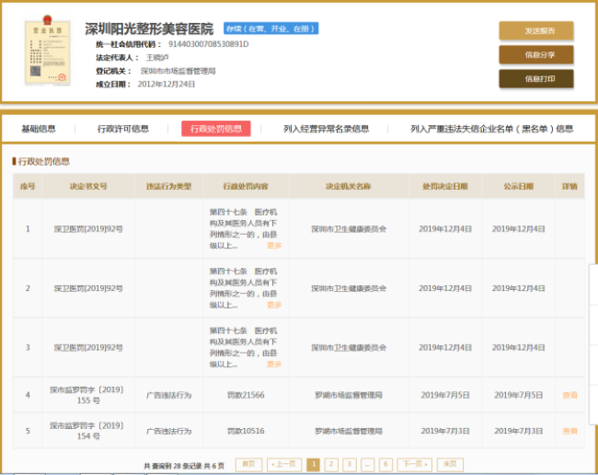The image size is (598, 475).
Task: Select the 行政处罚信息 tab
Action: (x=215, y=129)
